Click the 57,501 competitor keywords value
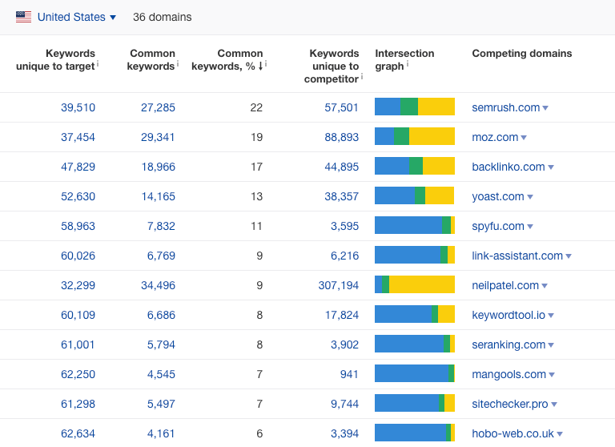 [x=342, y=107]
